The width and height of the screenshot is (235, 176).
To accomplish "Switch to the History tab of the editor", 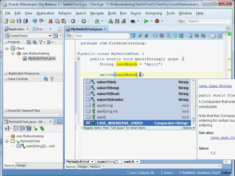I will point(95,167).
